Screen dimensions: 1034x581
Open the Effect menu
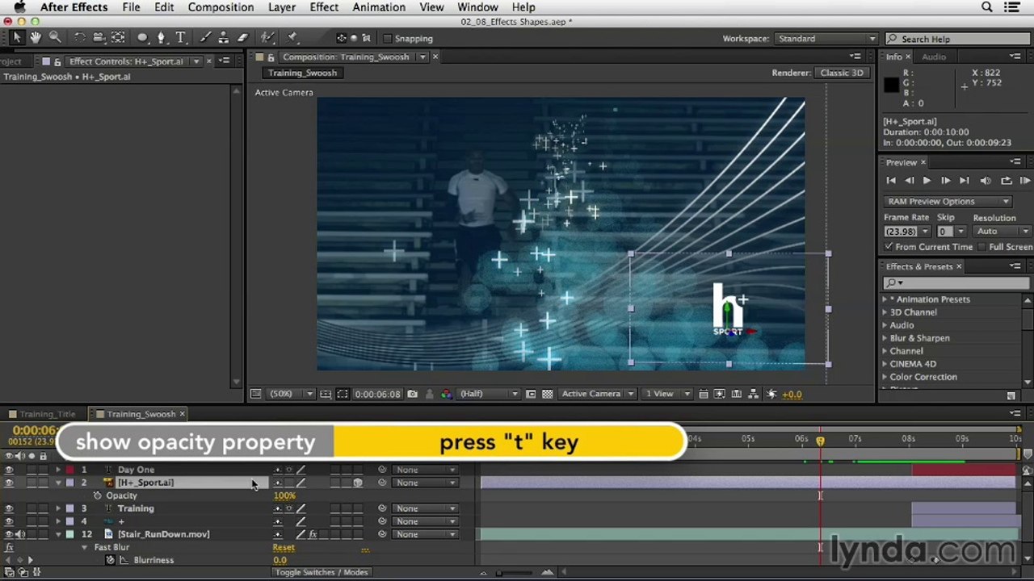click(x=324, y=7)
